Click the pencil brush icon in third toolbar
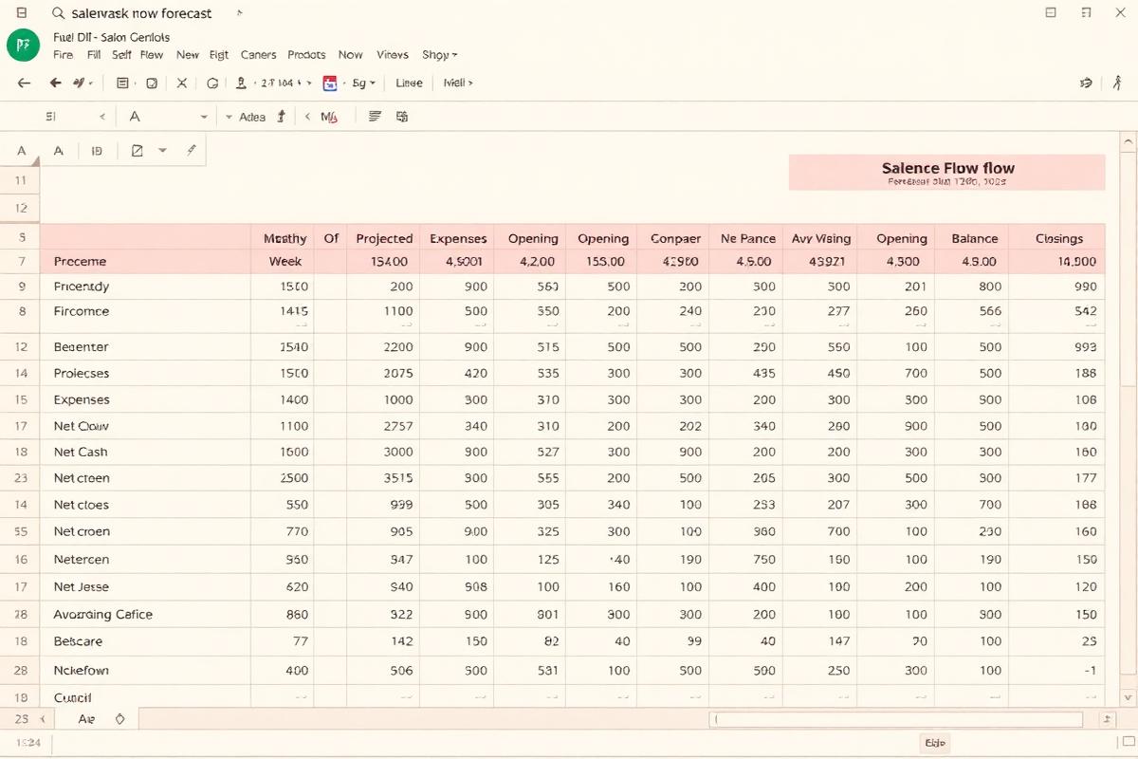The image size is (1138, 759). coord(191,150)
